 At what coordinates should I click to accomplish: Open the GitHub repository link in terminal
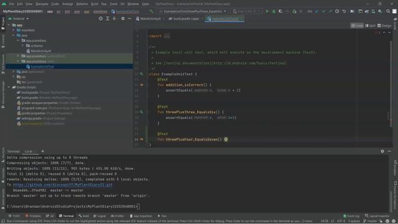pos(62,185)
